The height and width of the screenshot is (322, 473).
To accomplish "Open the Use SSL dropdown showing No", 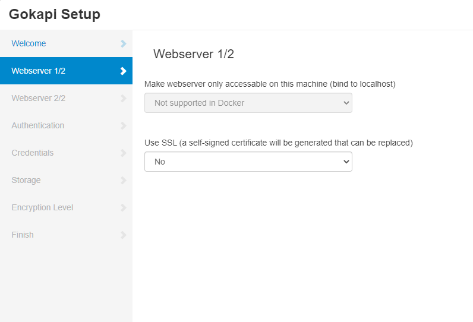I will pos(248,162).
